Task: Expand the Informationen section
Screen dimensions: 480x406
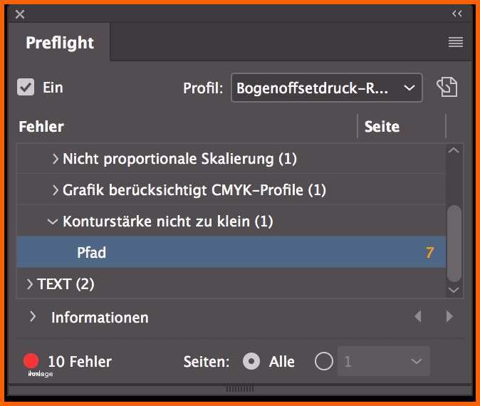Action: [x=33, y=316]
